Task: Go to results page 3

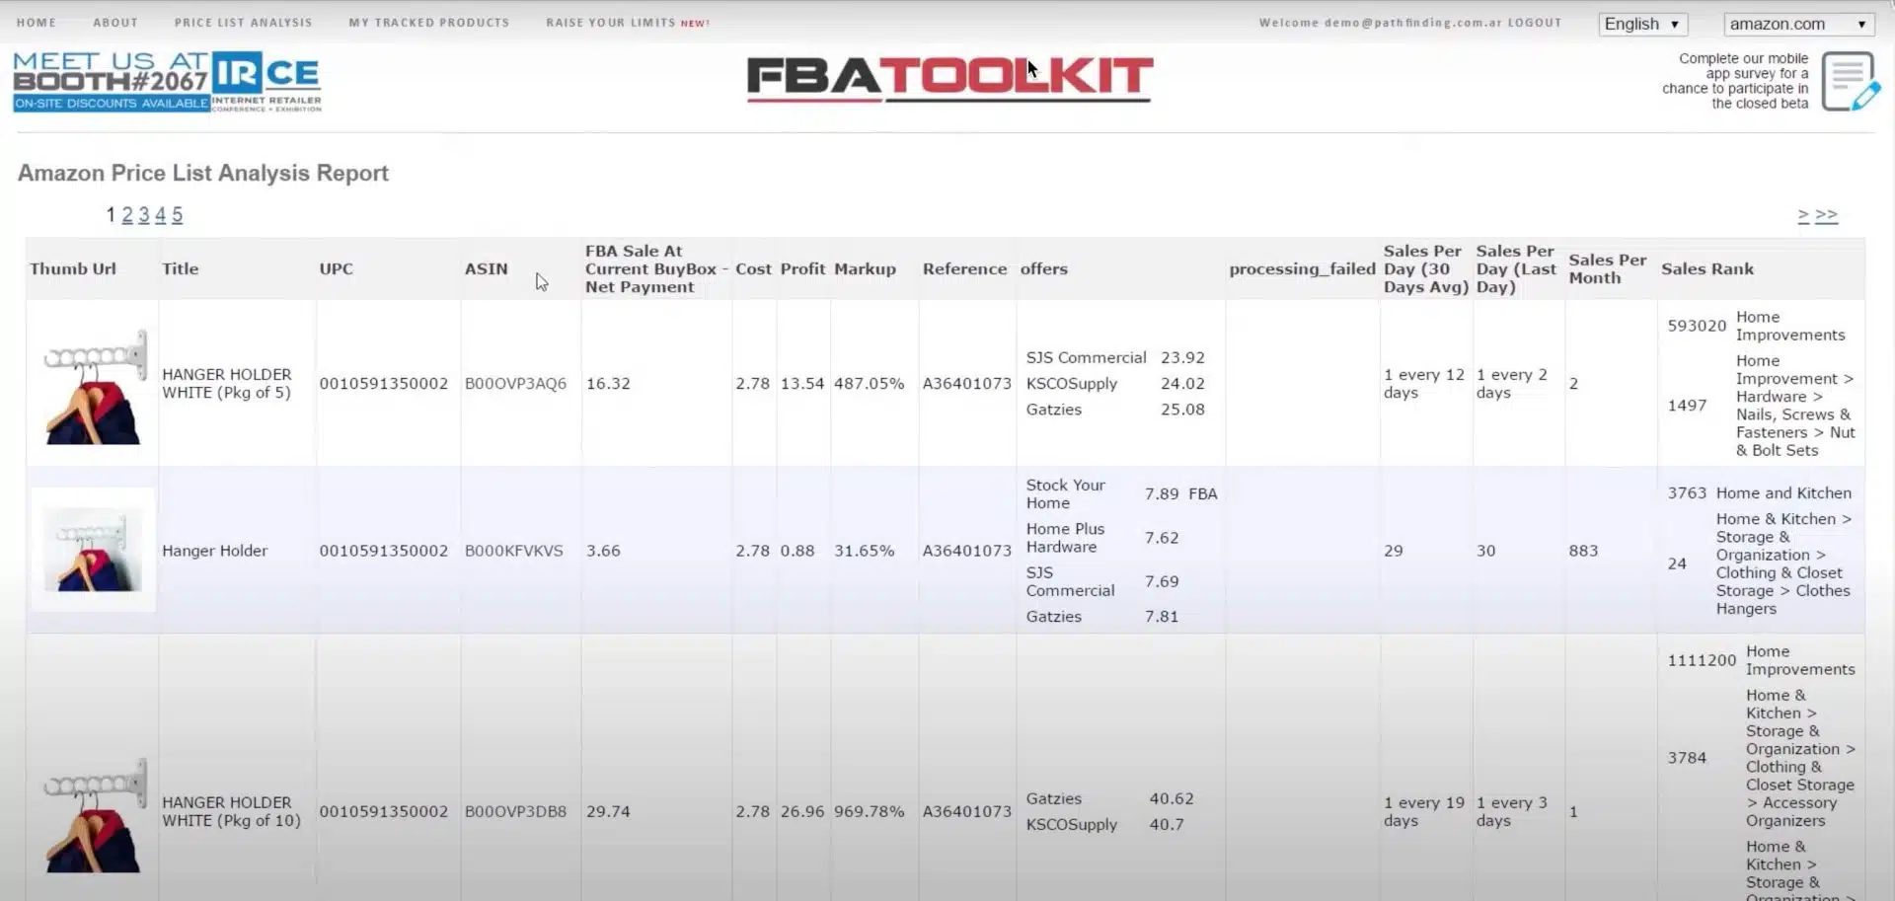Action: point(144,214)
